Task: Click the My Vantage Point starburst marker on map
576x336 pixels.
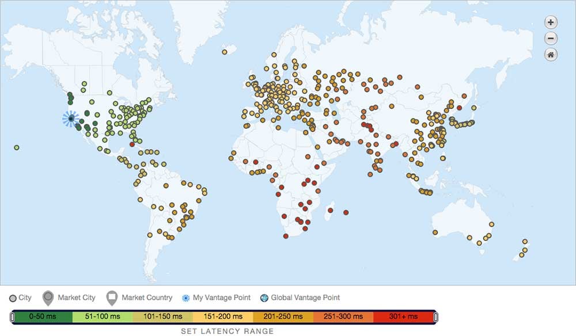Action: (71, 119)
